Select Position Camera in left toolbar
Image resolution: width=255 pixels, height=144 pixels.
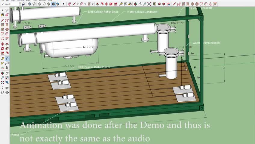2,88
